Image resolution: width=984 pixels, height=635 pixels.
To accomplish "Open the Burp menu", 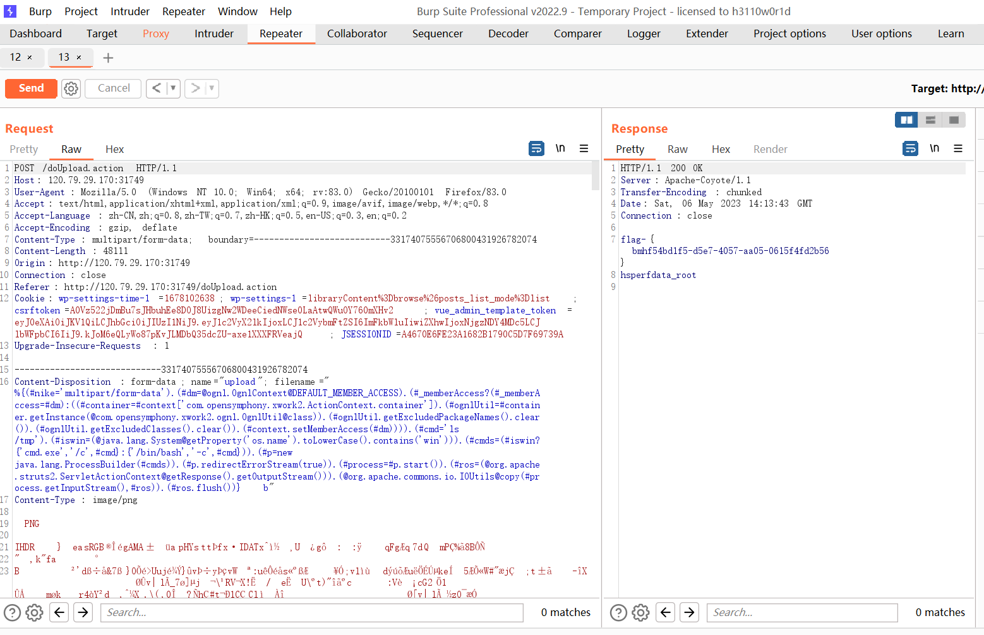I will point(40,11).
